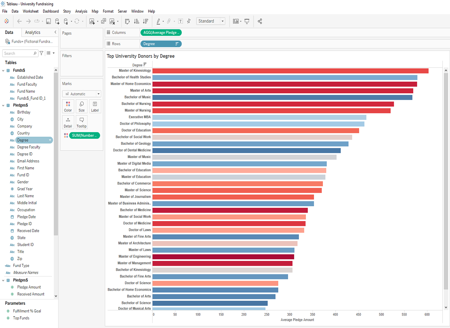This screenshot has height=328, width=450.
Task: Collapse the Funds$ table tree
Action: pos(3,71)
